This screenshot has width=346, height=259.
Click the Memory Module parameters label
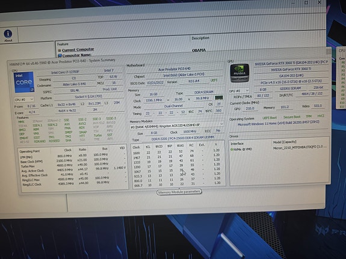coord(179,192)
